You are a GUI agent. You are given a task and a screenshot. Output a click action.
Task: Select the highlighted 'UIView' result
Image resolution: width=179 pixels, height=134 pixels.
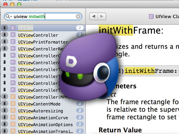43,28
